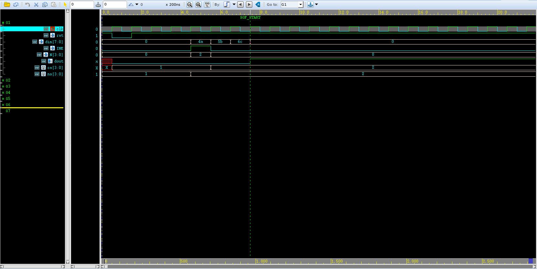The width and height of the screenshot is (537, 269).
Task: Select the N[3:0] signal name
Action: tap(56, 55)
